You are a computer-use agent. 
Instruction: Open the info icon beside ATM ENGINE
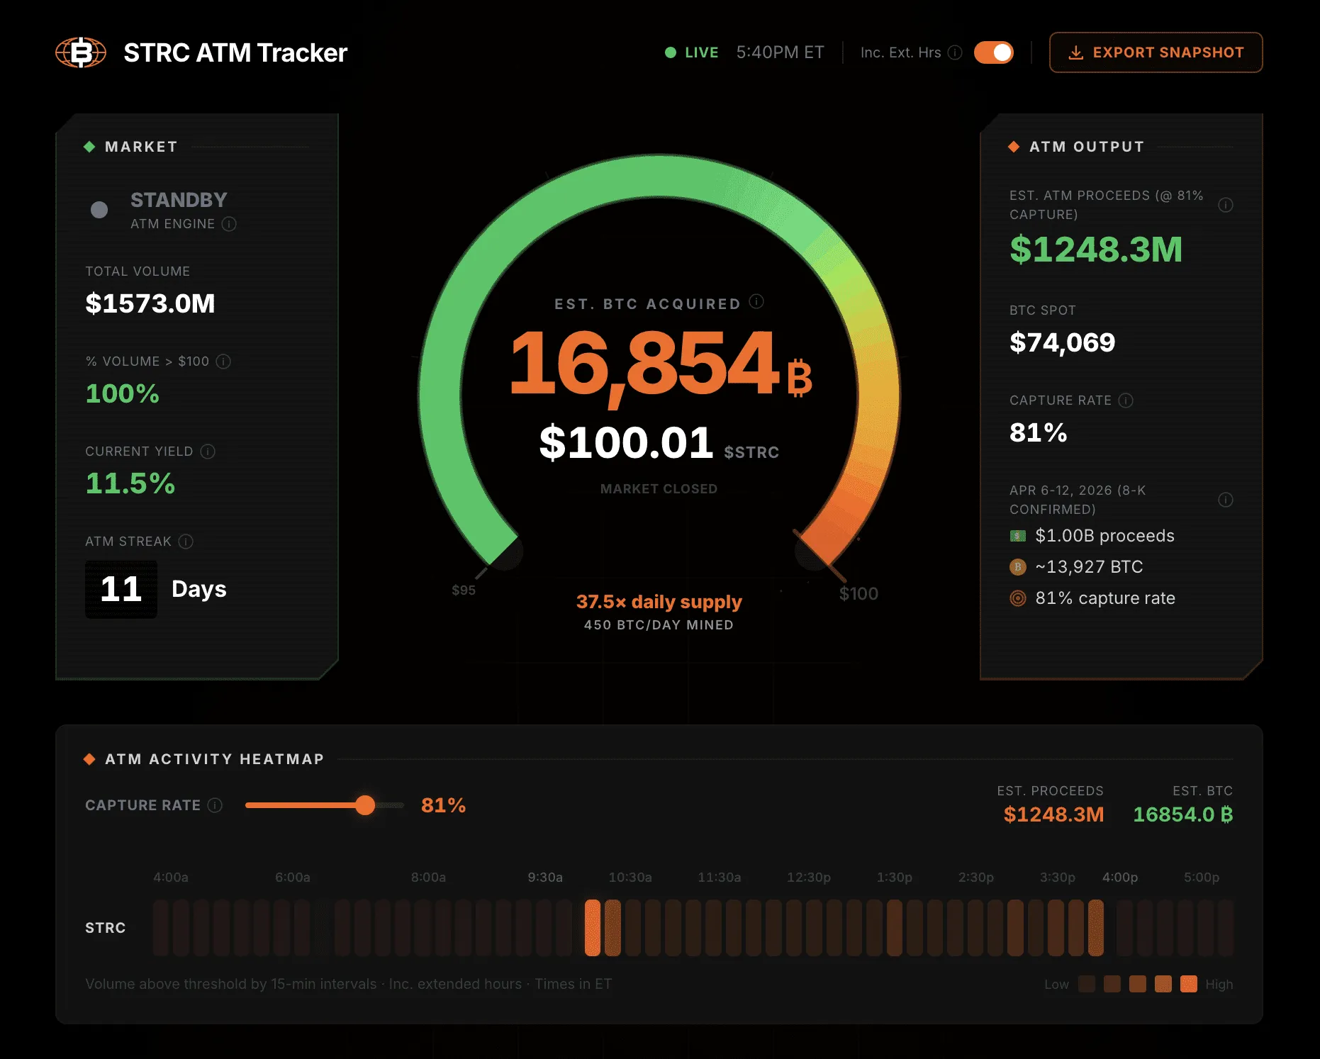point(228,224)
